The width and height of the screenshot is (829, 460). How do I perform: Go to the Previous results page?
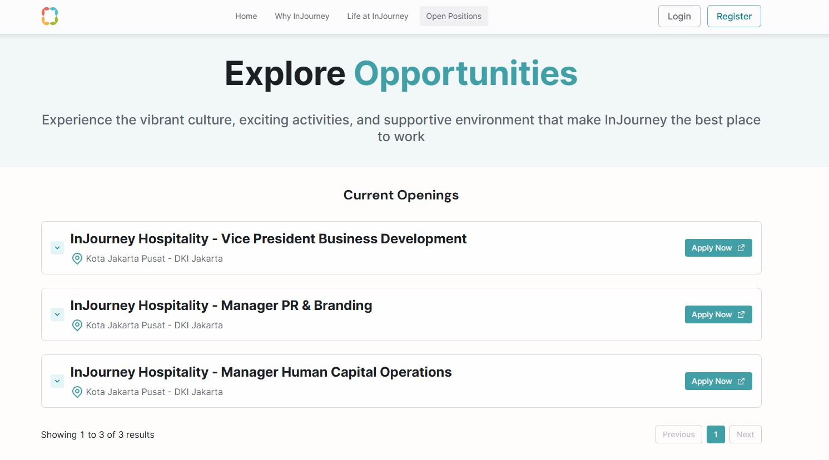pyautogui.click(x=678, y=434)
